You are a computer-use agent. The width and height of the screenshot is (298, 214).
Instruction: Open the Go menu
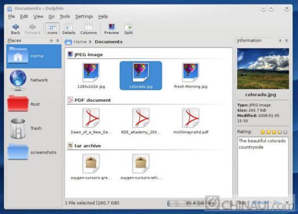[51, 16]
